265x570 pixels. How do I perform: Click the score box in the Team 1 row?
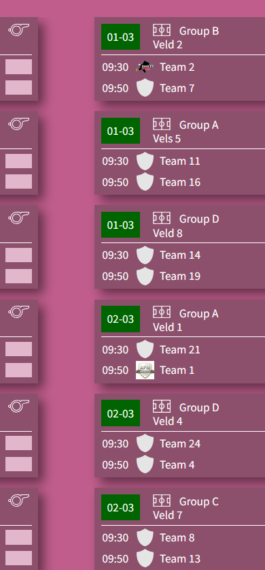click(18, 370)
